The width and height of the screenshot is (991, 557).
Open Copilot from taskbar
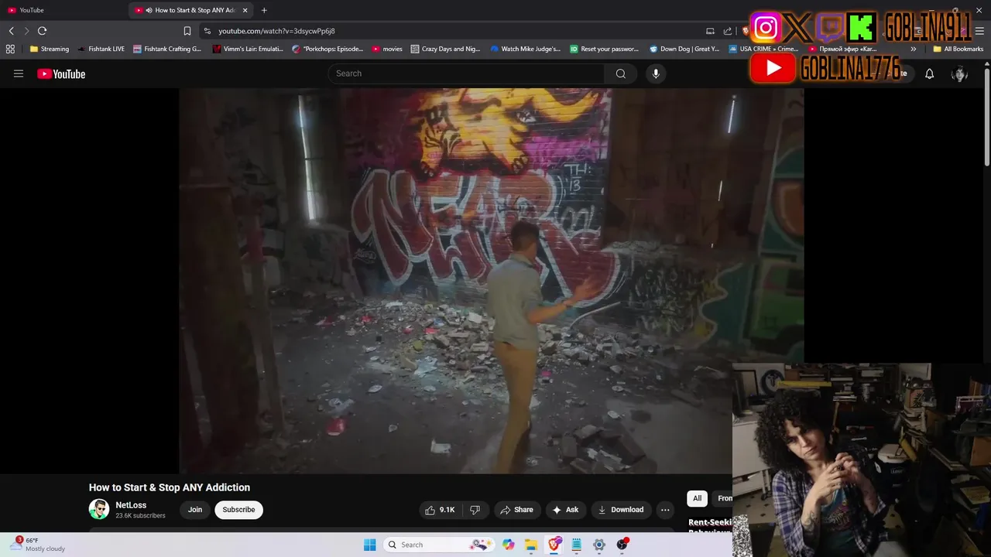tap(508, 545)
